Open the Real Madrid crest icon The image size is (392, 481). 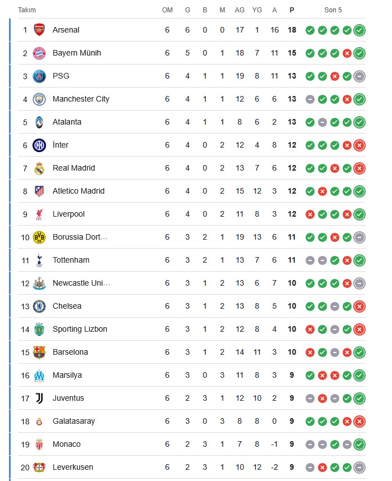(39, 168)
